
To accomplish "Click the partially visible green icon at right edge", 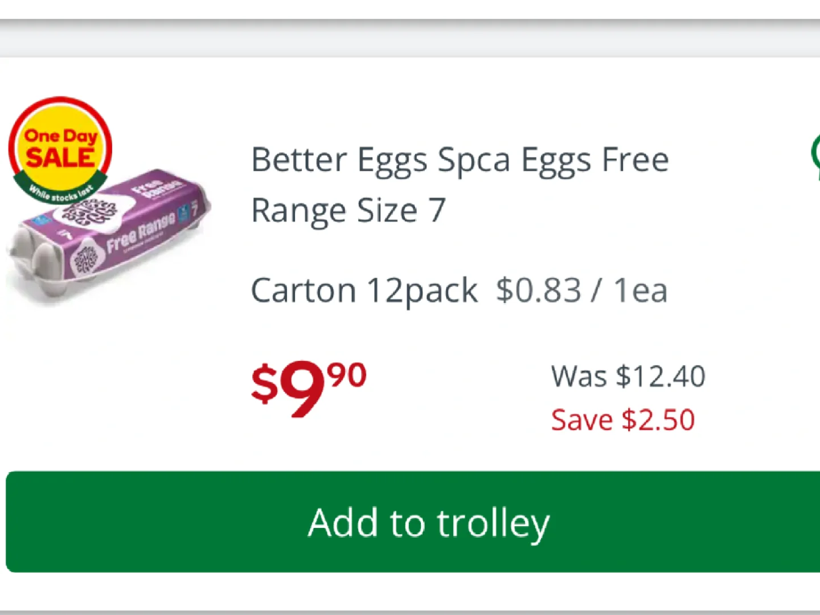I will 815,157.
